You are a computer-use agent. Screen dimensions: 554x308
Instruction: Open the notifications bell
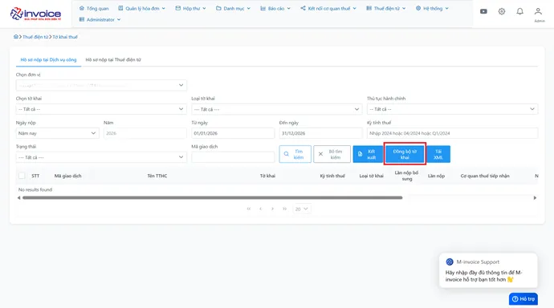[x=519, y=11]
